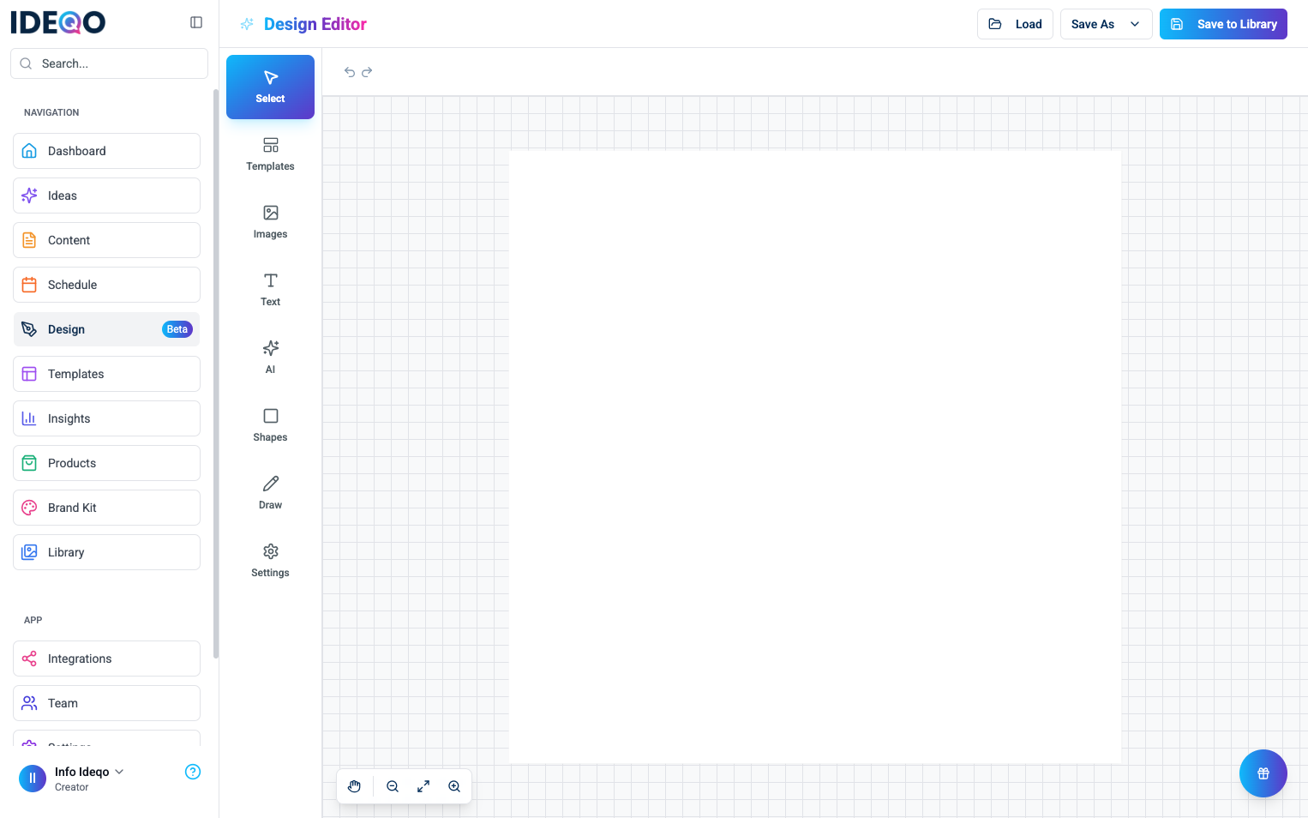Click the Search field in the sidebar
Viewport: 1308px width, 818px height.
109,63
